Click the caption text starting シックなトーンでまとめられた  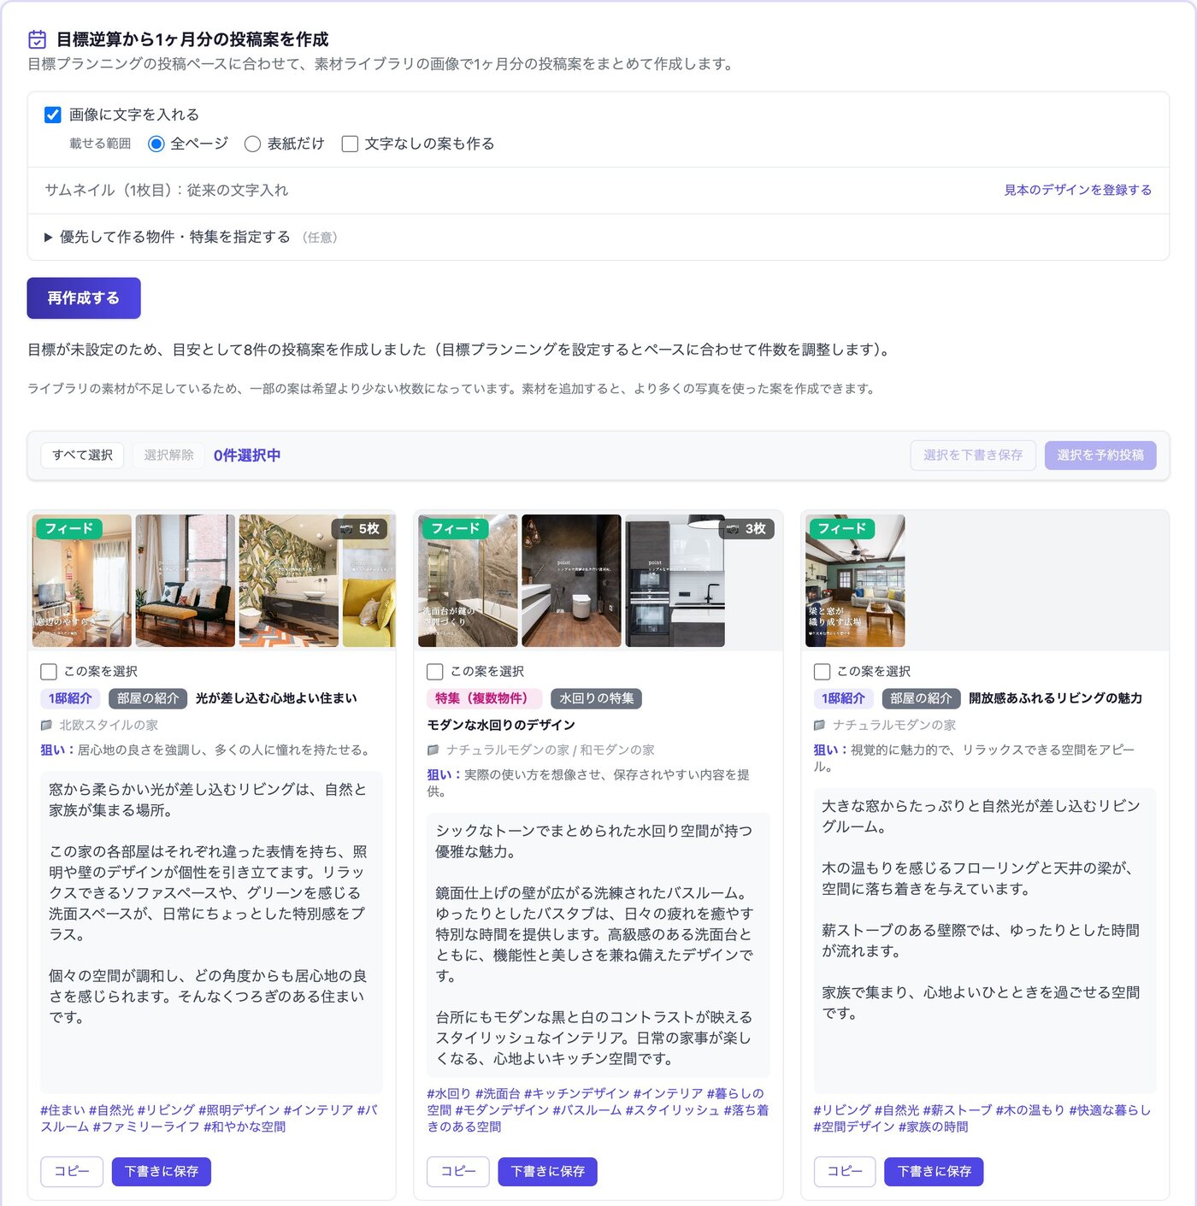[598, 945]
